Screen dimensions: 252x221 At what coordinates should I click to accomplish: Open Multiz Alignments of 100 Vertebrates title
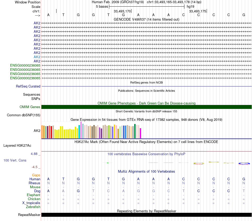(x=146, y=172)
